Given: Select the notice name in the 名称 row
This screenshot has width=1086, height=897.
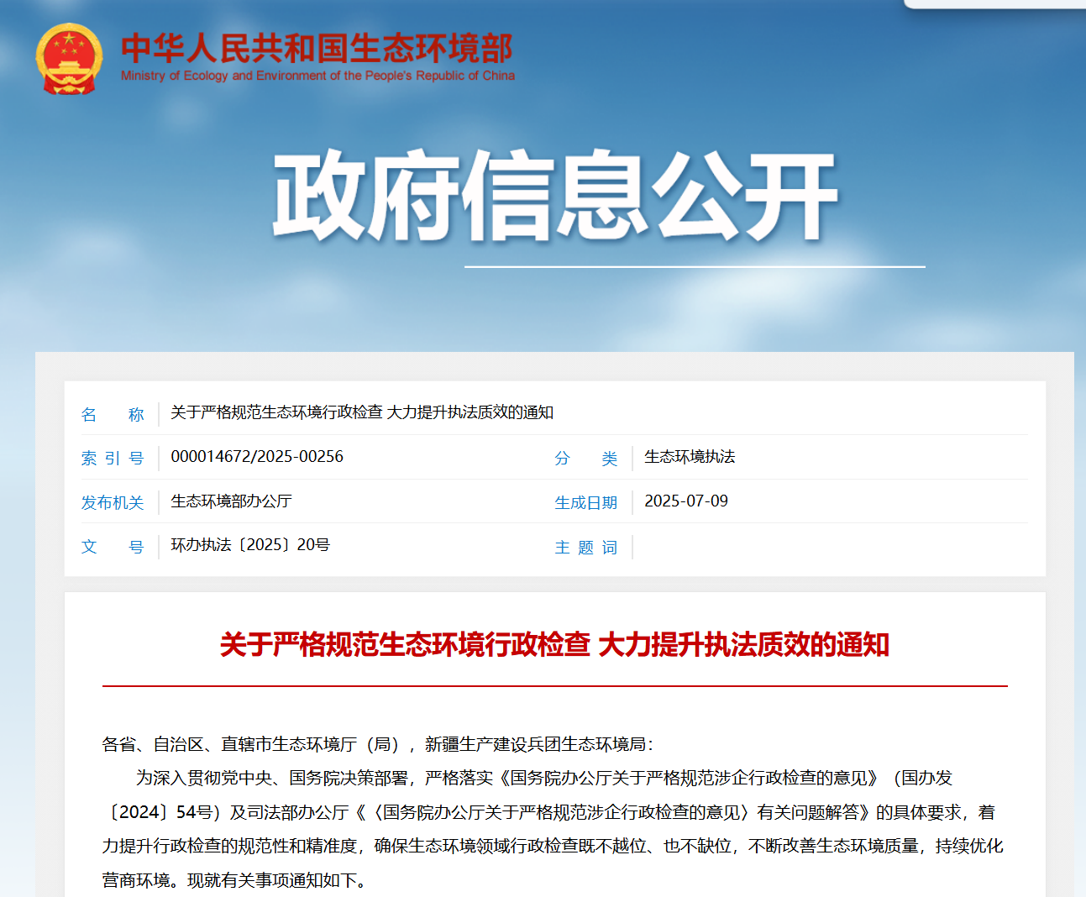Looking at the screenshot, I should (x=362, y=412).
